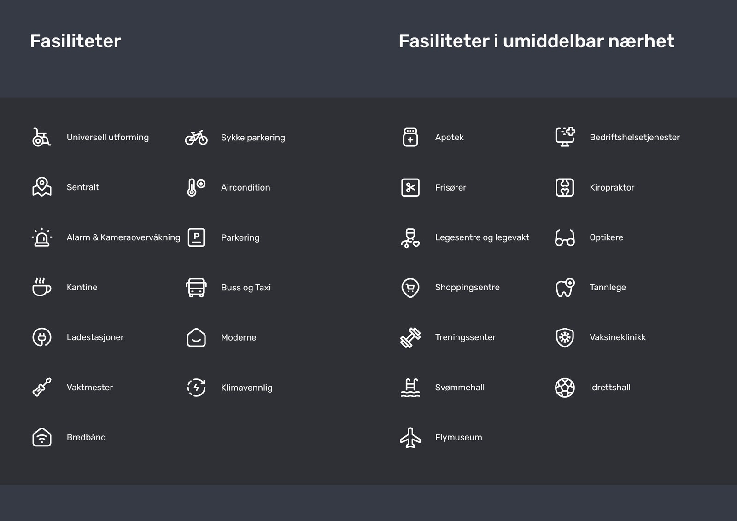This screenshot has width=737, height=521.
Task: Click the thermometer icon next to Aircondition
Action: 196,187
